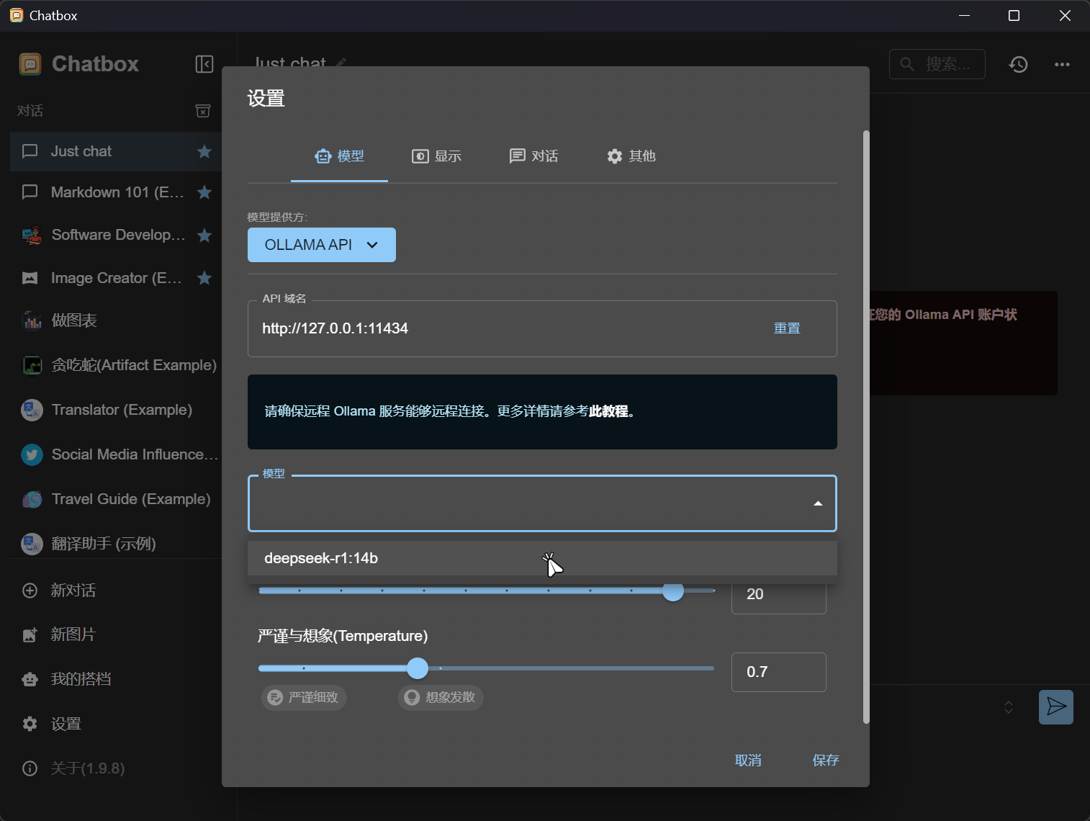This screenshot has height=821, width=1090.
Task: Open the OLLAMA API provider dropdown
Action: (x=322, y=245)
